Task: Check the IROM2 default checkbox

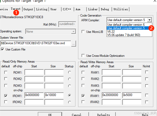Action: pos(6,102)
